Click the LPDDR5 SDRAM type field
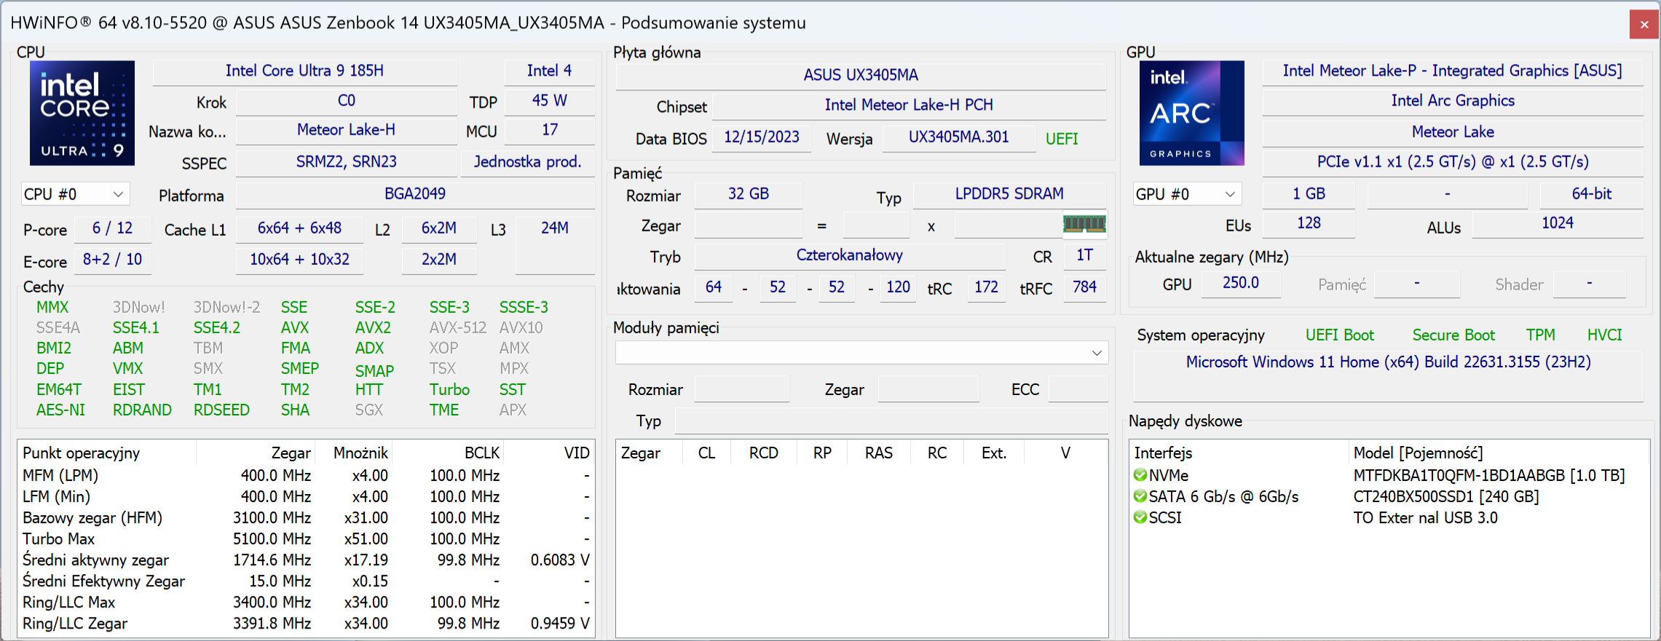The width and height of the screenshot is (1661, 641). click(1009, 194)
